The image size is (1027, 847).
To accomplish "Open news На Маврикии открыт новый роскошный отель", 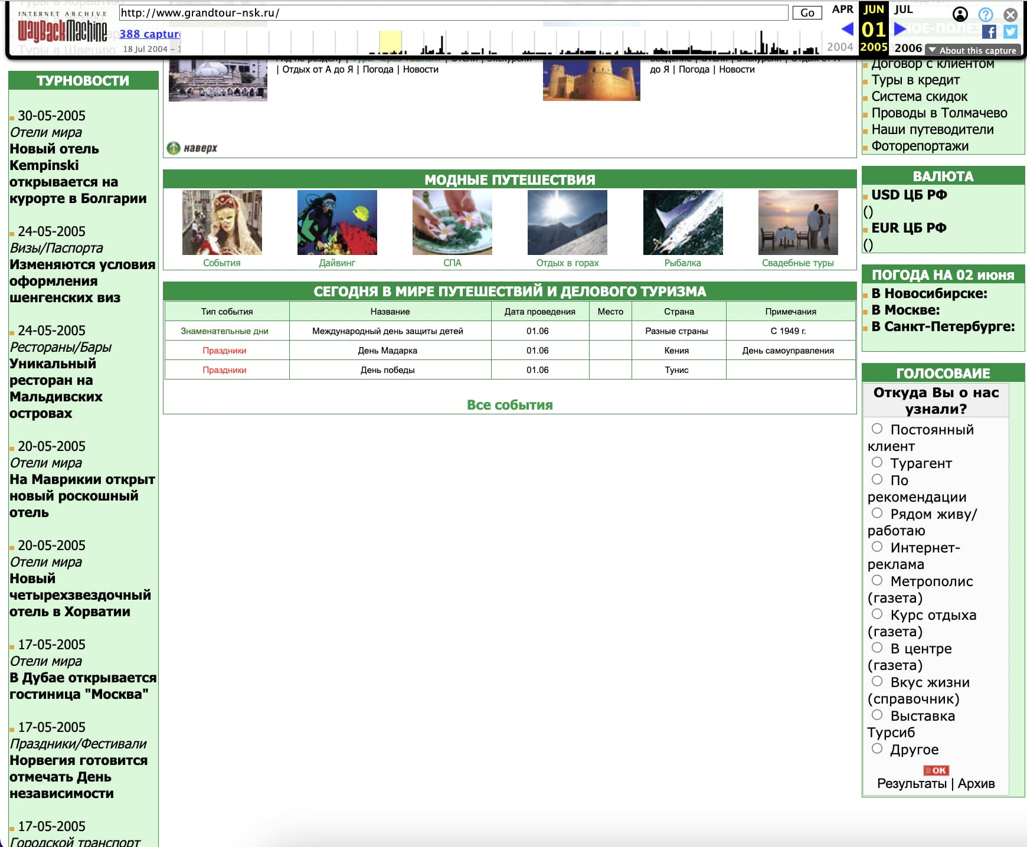I will tap(82, 496).
